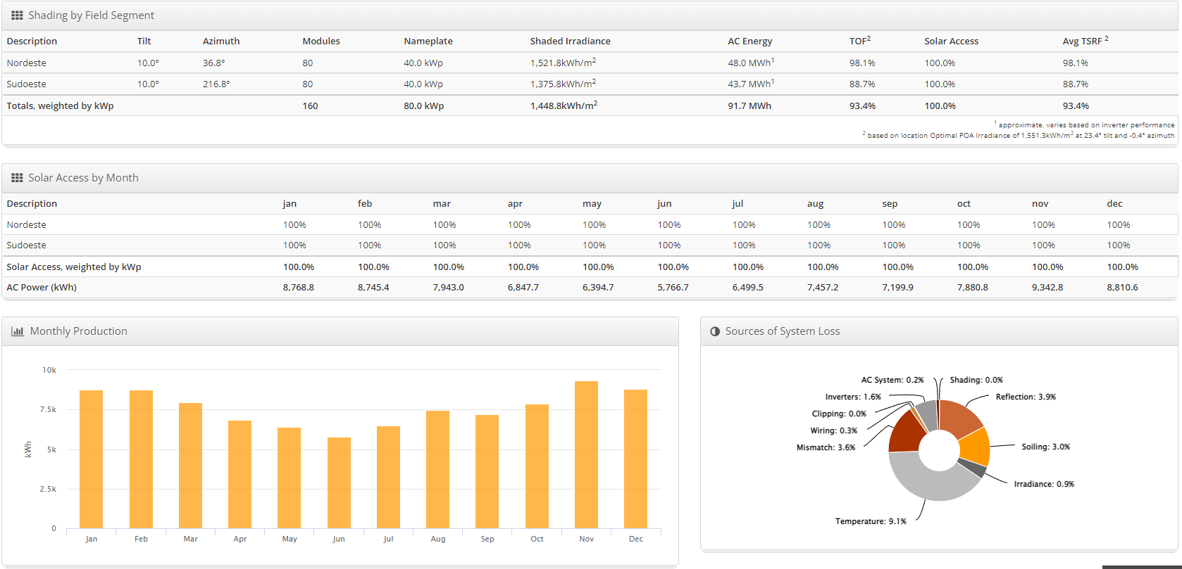Click the grid icon beside Solar Access by Month
This screenshot has height=569, width=1182.
(x=17, y=178)
